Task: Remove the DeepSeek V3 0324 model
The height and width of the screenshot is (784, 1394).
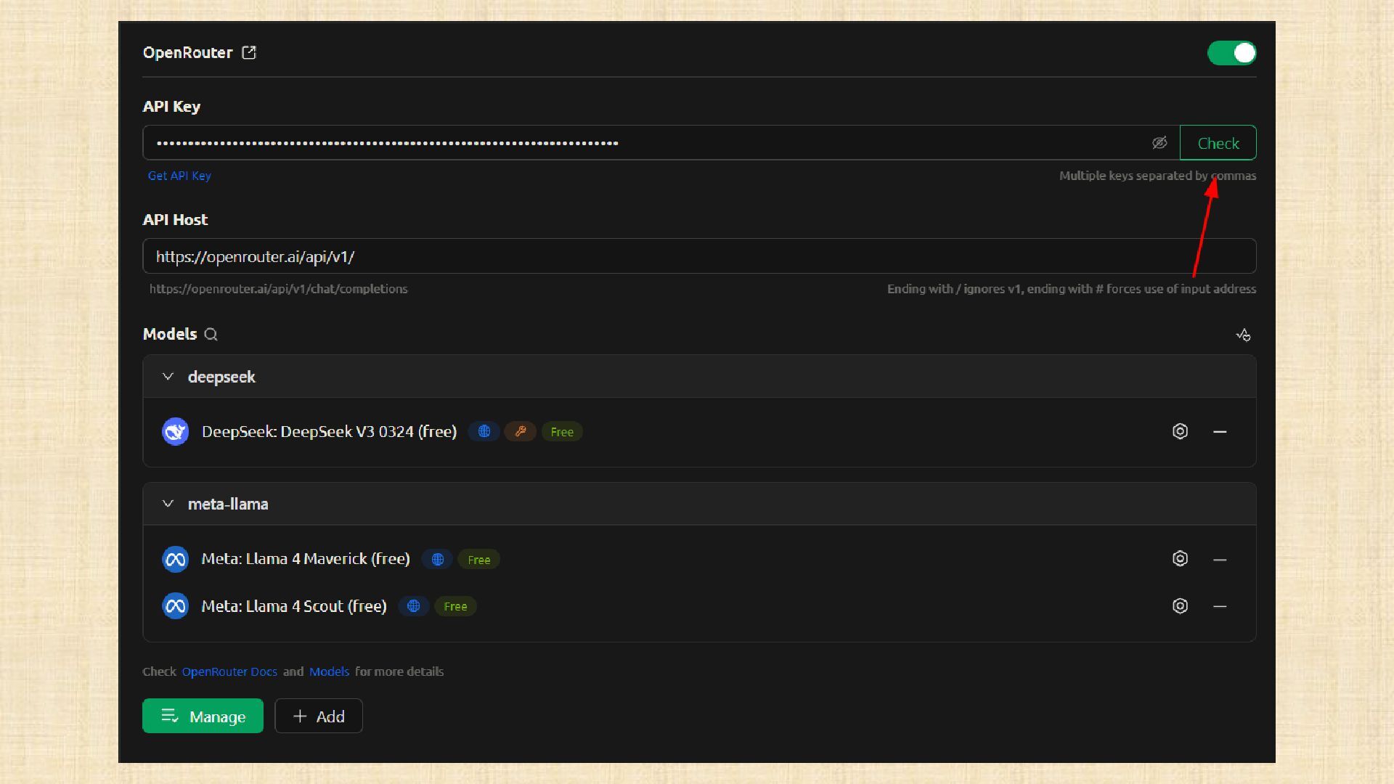Action: click(1220, 431)
